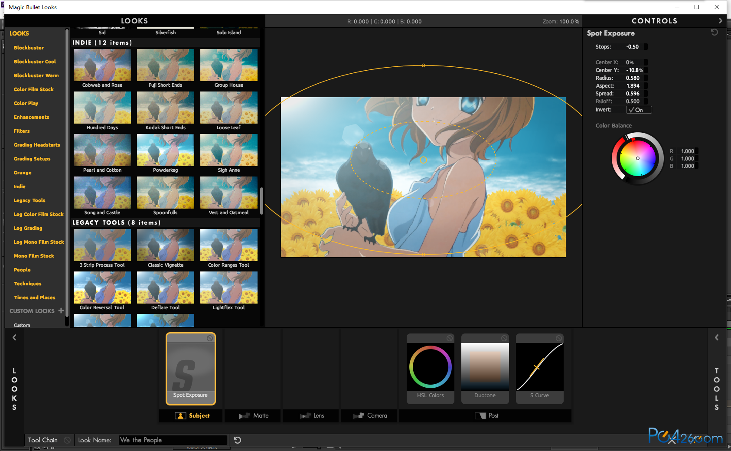Click the Spread value 0.596

pyautogui.click(x=633, y=94)
